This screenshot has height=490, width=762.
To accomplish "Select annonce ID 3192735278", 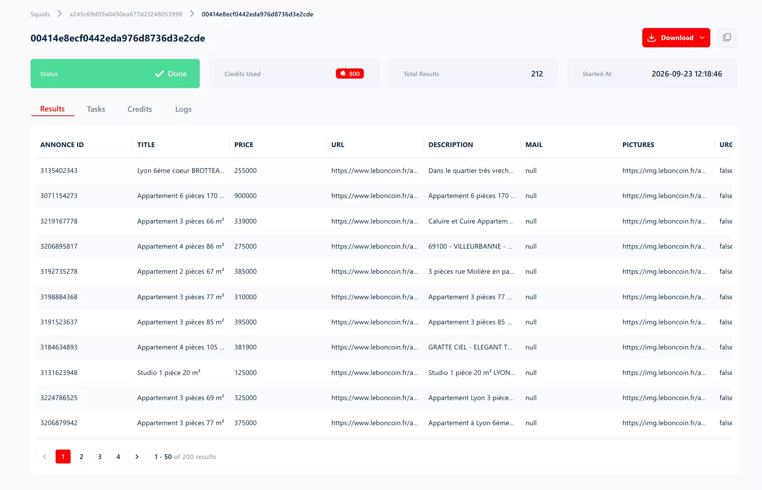I will coord(59,271).
